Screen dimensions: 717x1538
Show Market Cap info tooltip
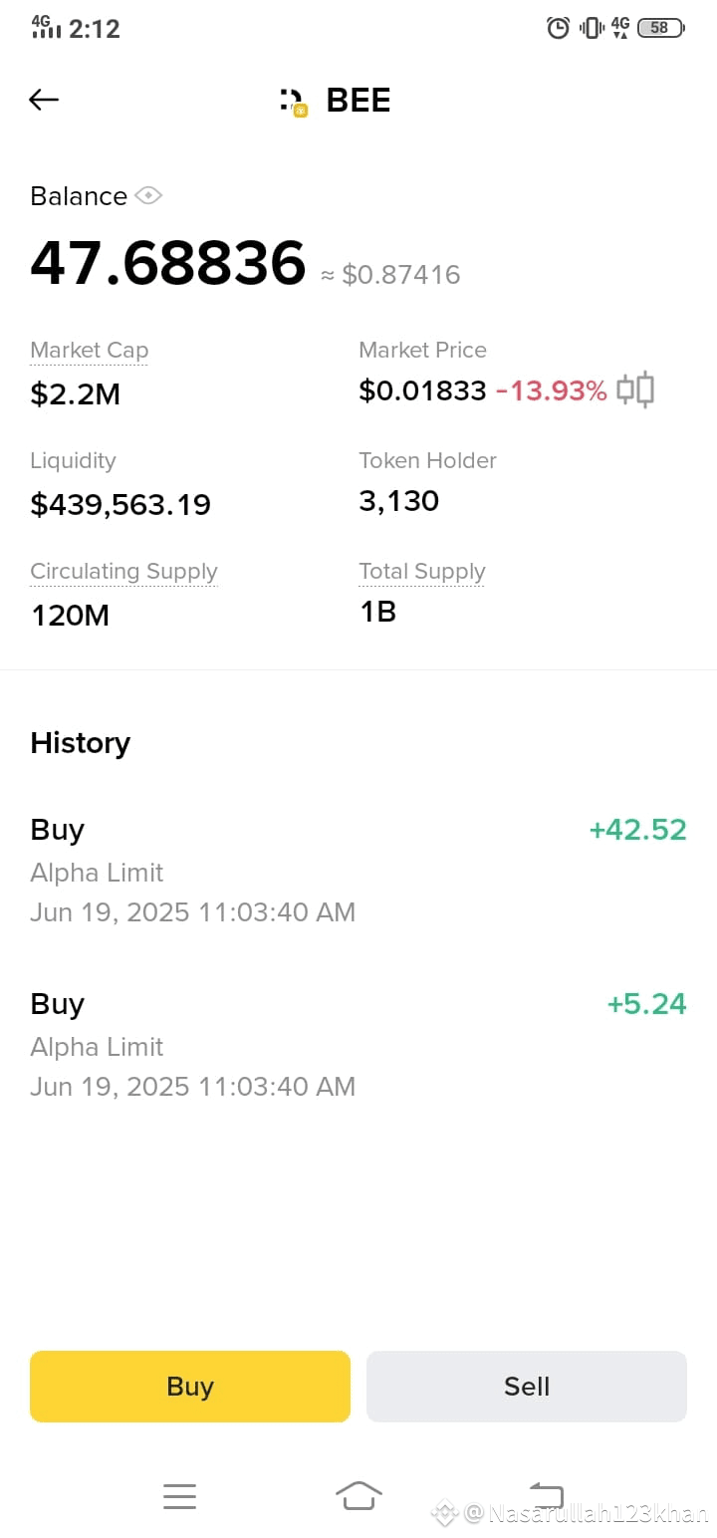coord(90,351)
